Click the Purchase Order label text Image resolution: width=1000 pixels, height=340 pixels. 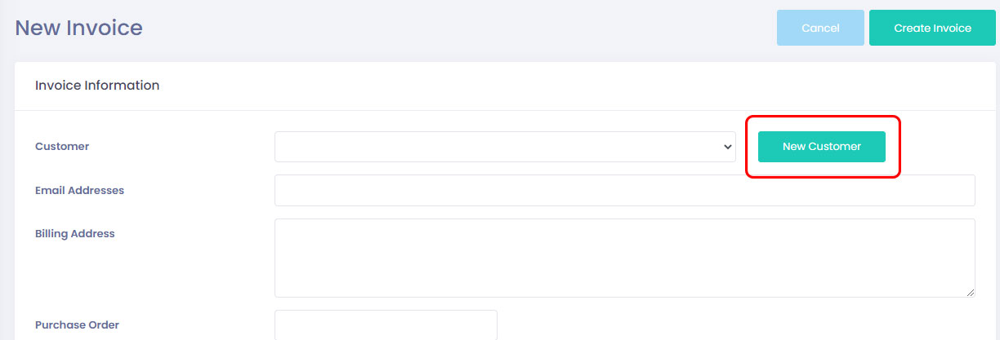pos(77,325)
